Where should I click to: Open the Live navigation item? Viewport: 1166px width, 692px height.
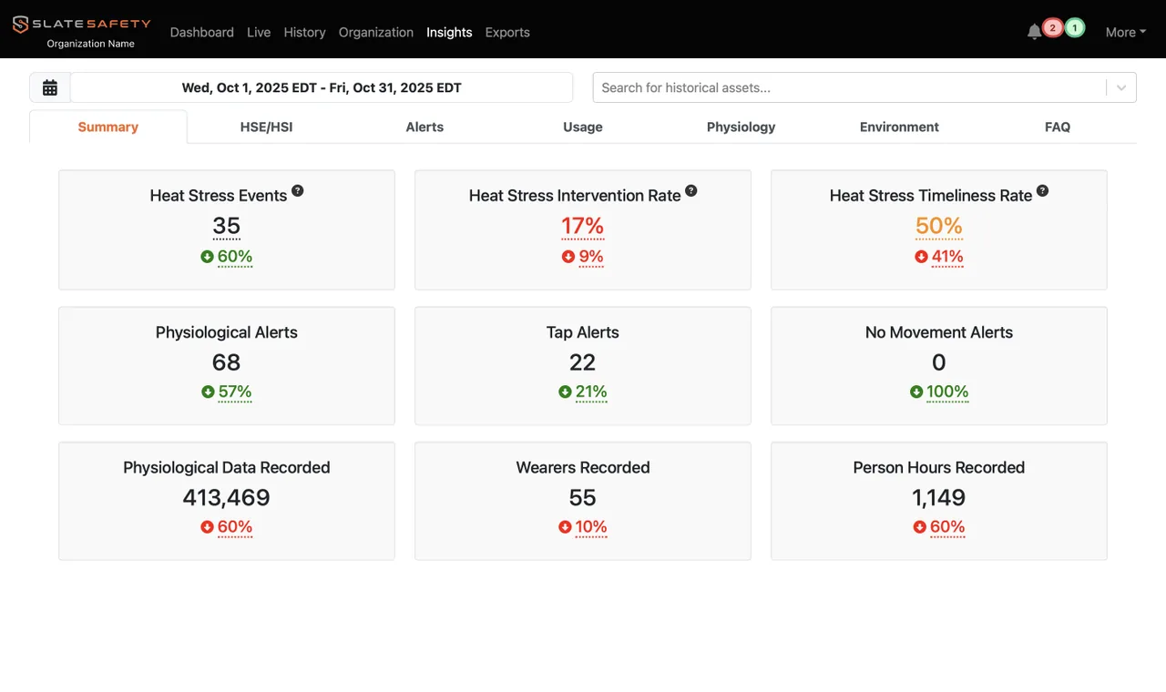[259, 32]
